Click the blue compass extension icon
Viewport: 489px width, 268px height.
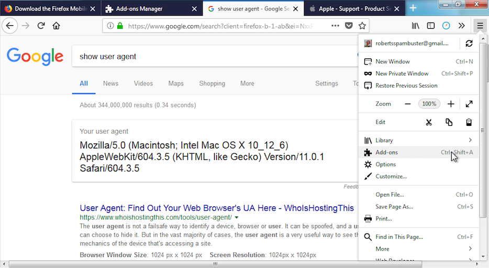(446, 26)
